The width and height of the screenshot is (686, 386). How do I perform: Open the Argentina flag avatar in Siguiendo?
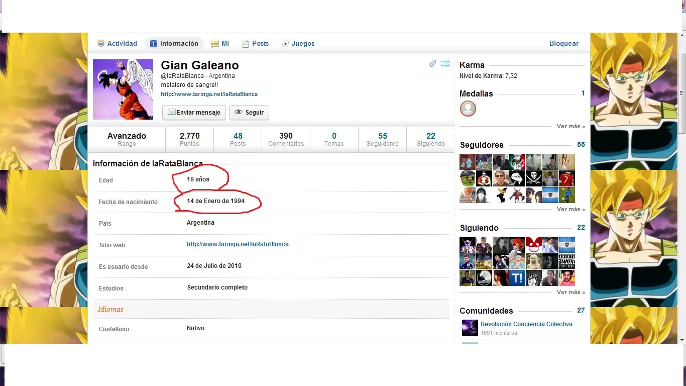point(566,245)
